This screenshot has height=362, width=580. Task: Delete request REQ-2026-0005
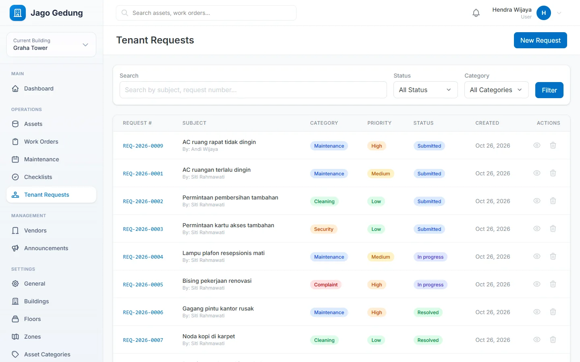pos(553,284)
